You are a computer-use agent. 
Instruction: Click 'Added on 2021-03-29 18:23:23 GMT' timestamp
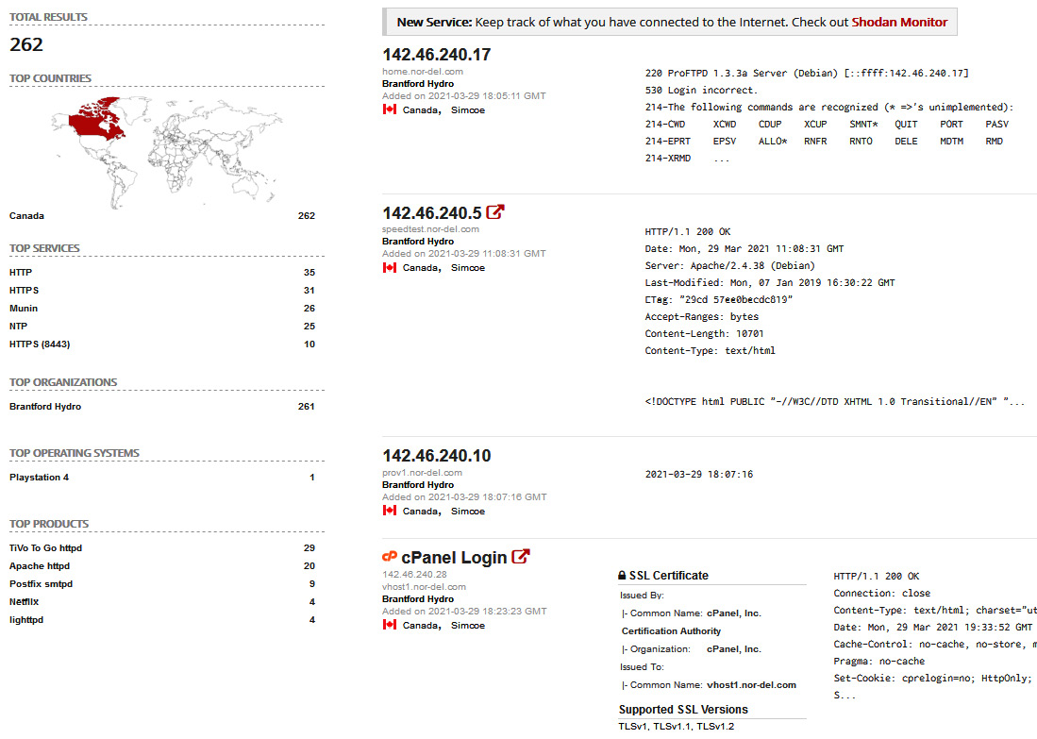click(464, 612)
